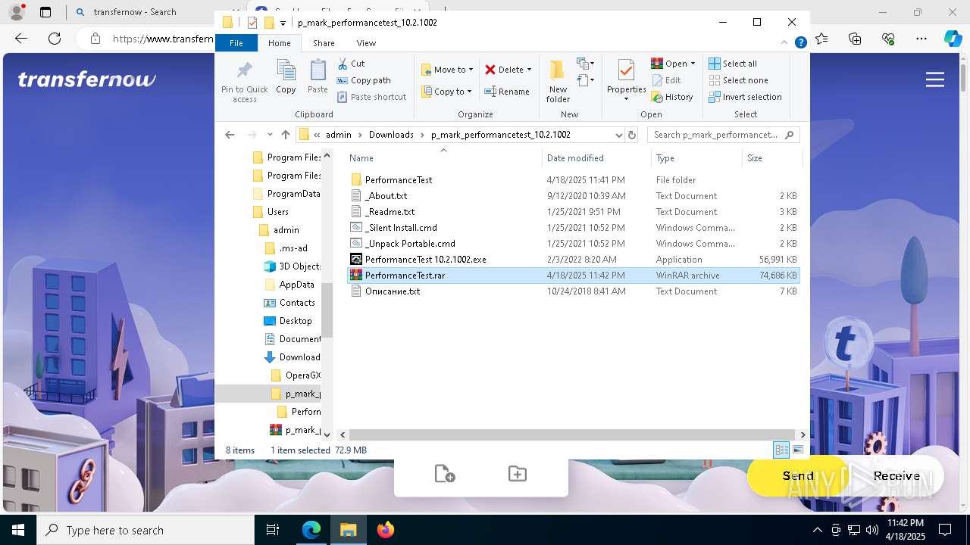This screenshot has width=970, height=545.
Task: Select the transfernow - Search browser tab
Action: pos(135,12)
